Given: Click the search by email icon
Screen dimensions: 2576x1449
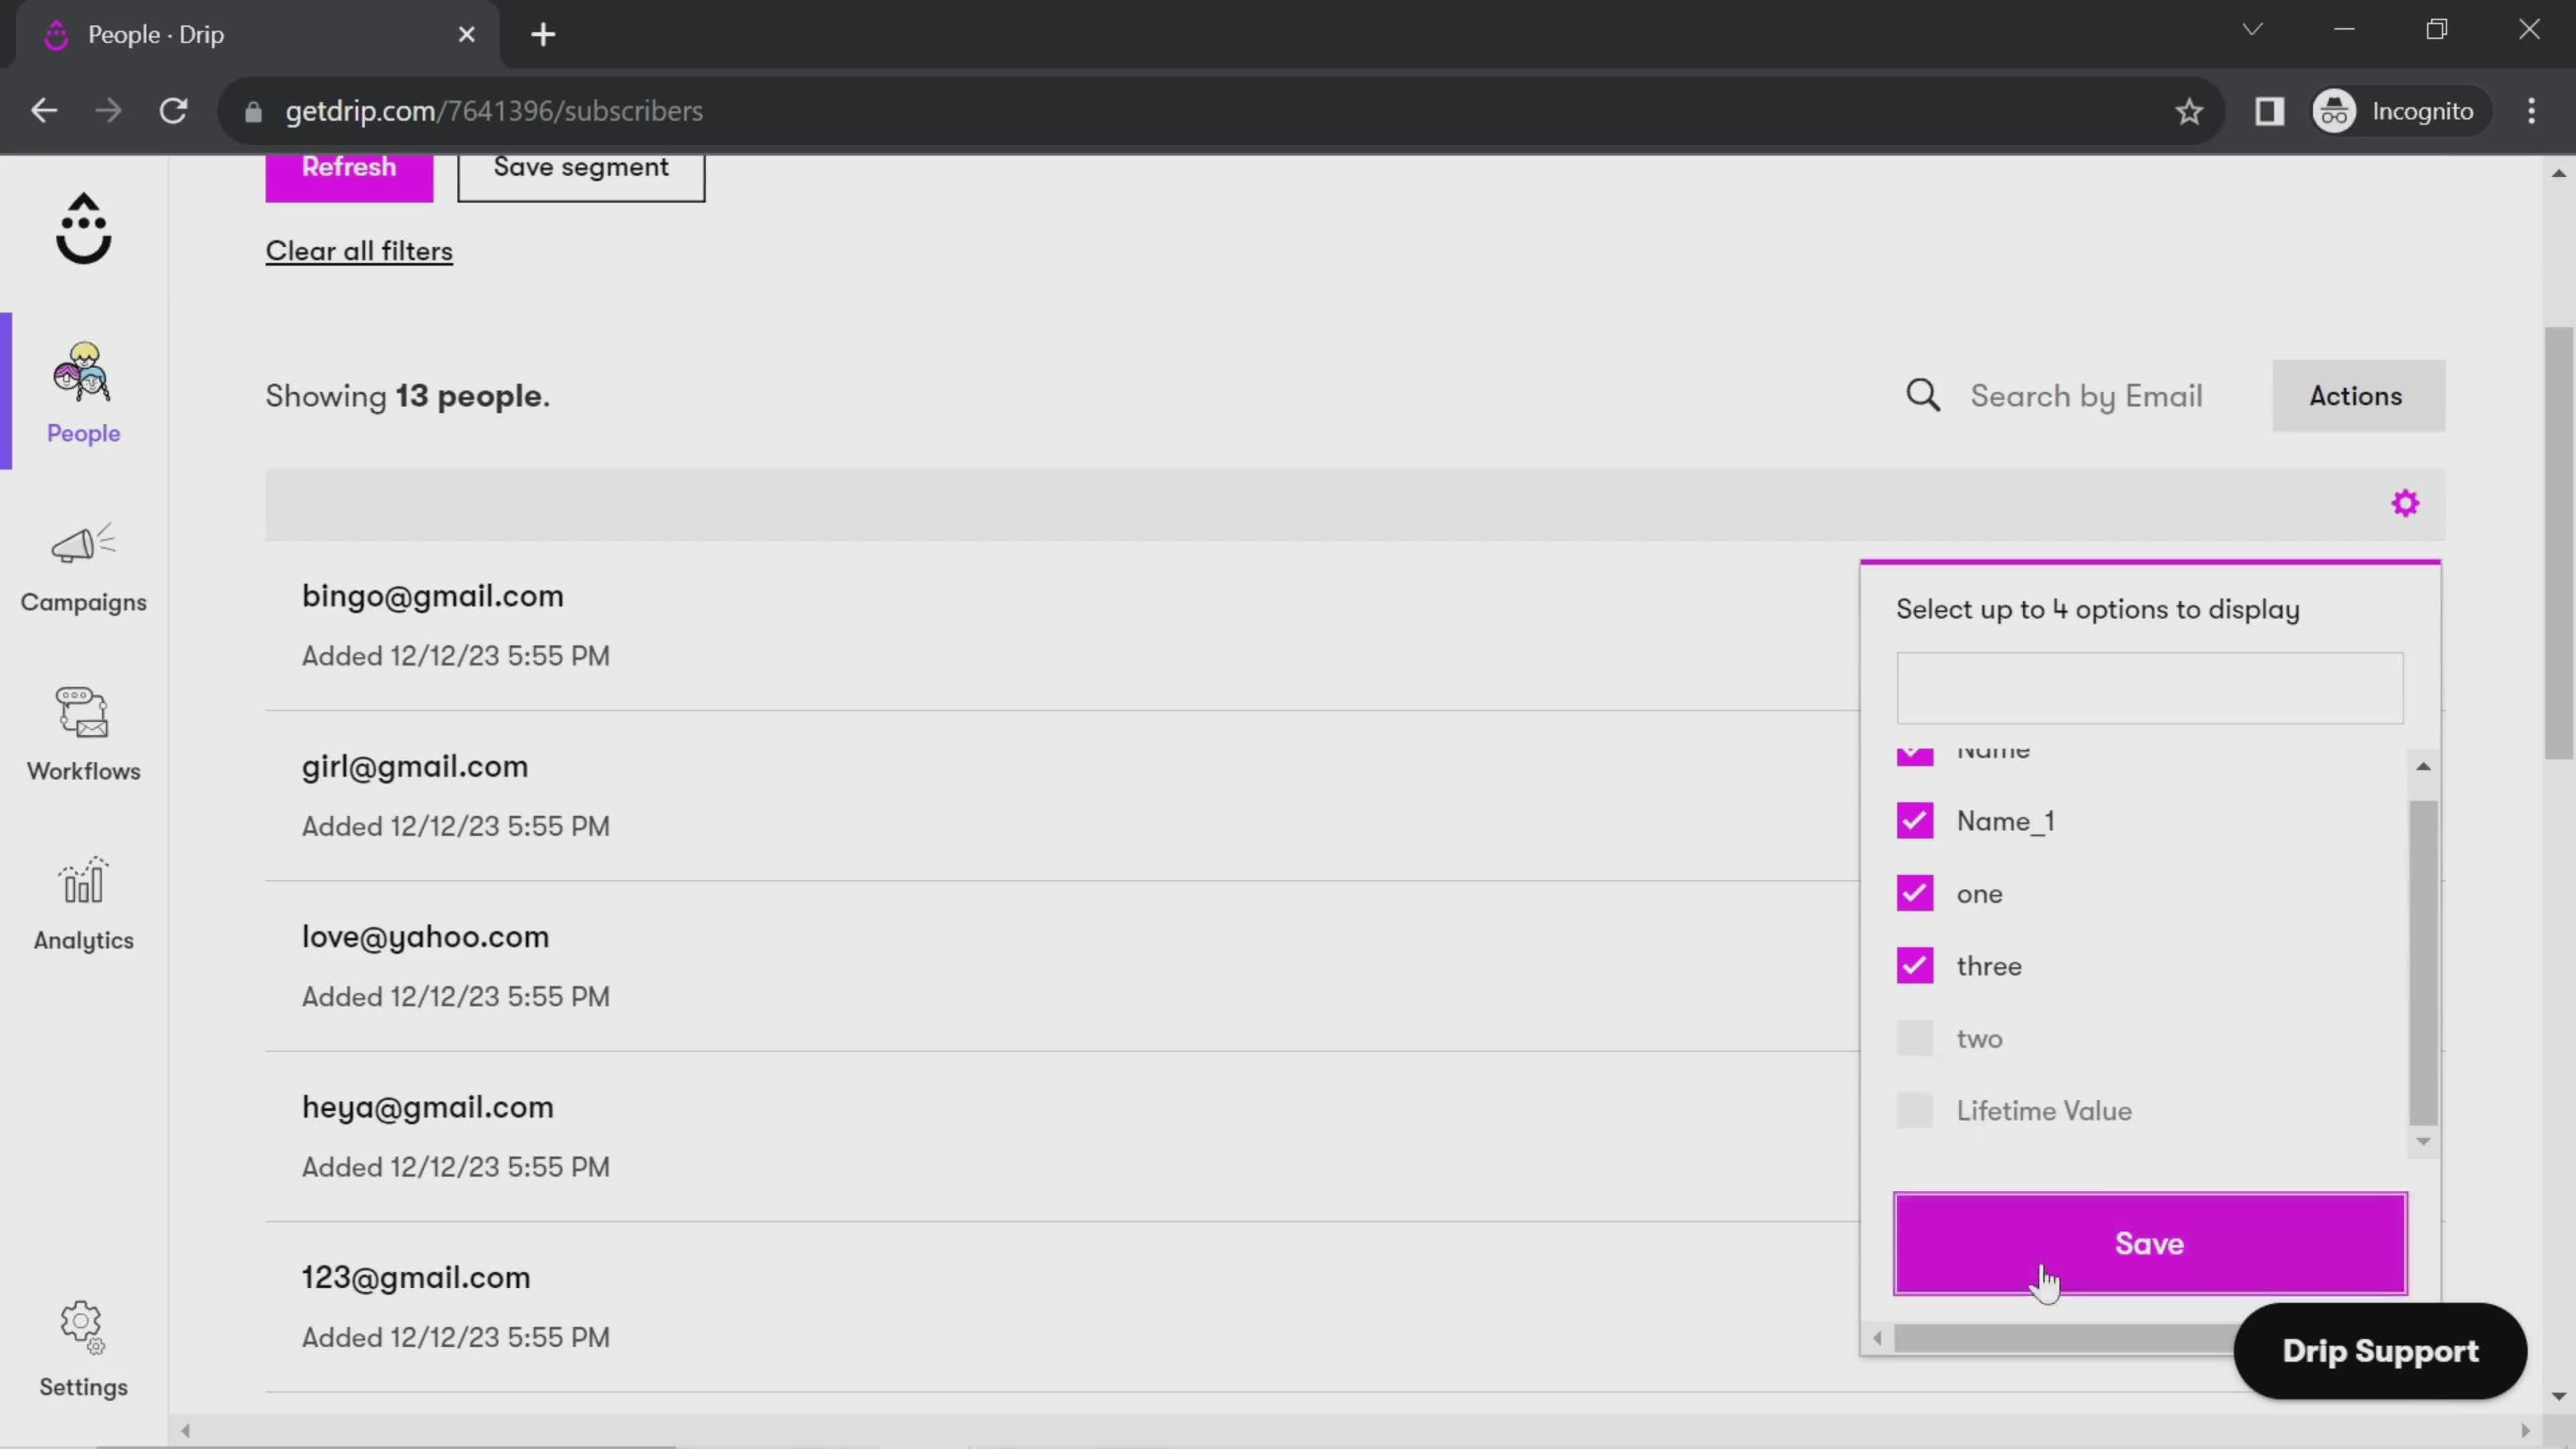Looking at the screenshot, I should click(x=1925, y=394).
